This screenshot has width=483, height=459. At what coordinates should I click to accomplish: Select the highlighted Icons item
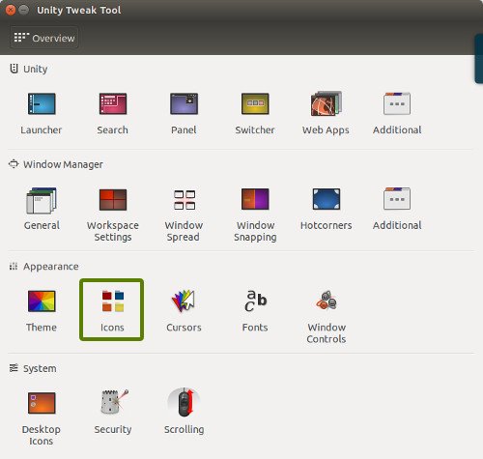[112, 309]
